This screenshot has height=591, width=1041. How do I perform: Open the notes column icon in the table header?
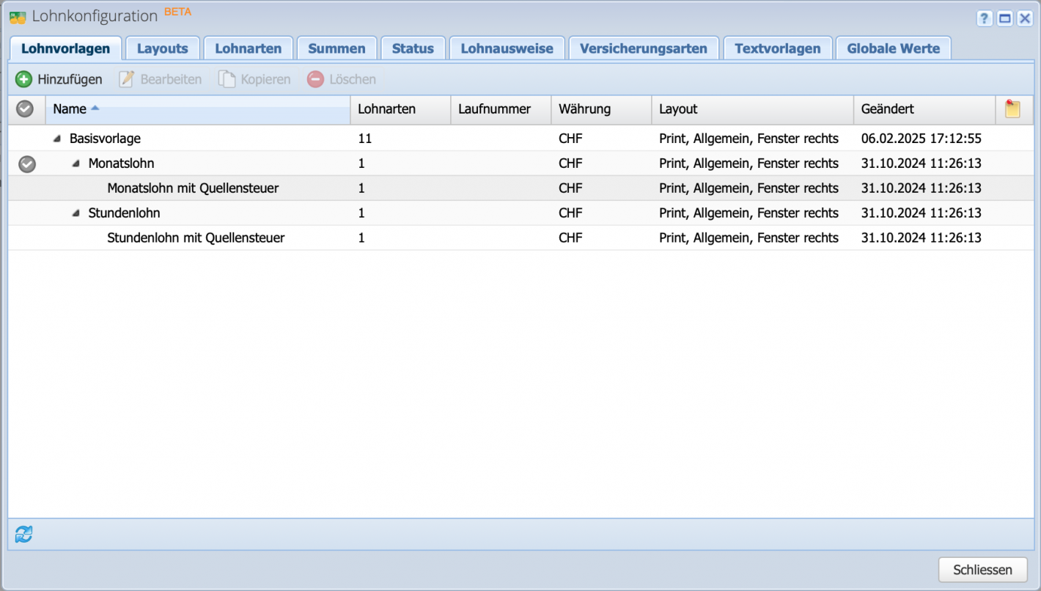[1013, 109]
